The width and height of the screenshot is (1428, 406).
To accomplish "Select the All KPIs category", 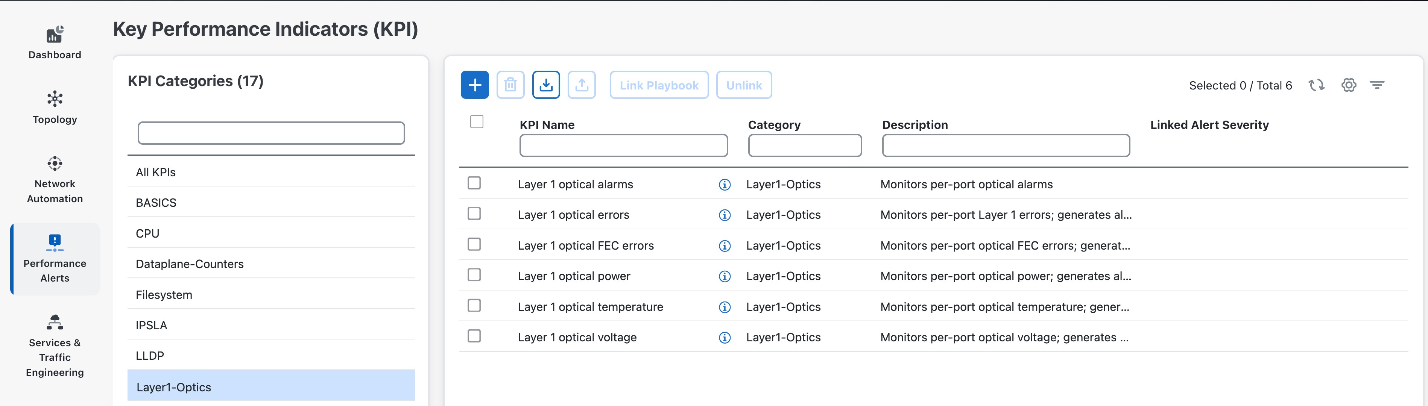I will click(156, 172).
